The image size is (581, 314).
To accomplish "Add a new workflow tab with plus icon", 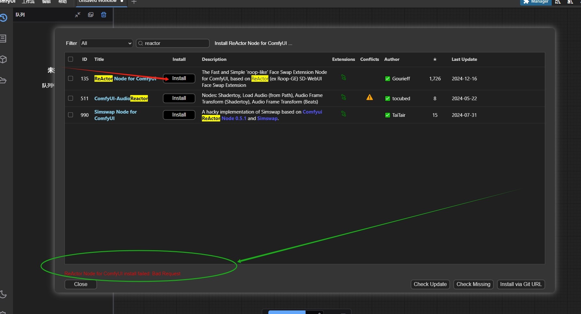I will [x=134, y=2].
